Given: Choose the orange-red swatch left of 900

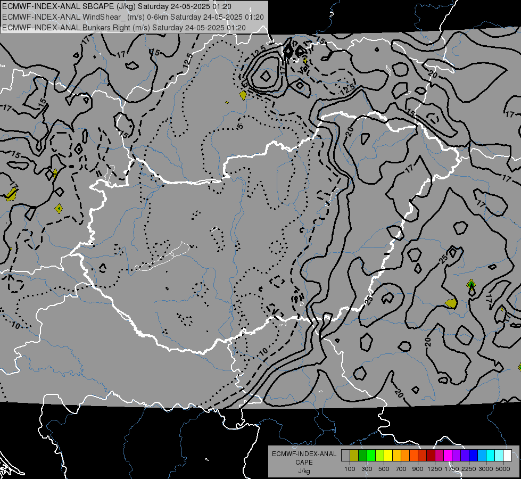Looking at the screenshot, I should [414, 456].
